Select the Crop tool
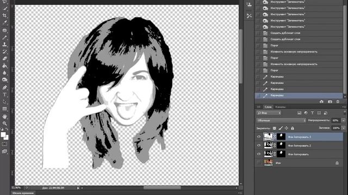The image size is (348, 195). 4,16
